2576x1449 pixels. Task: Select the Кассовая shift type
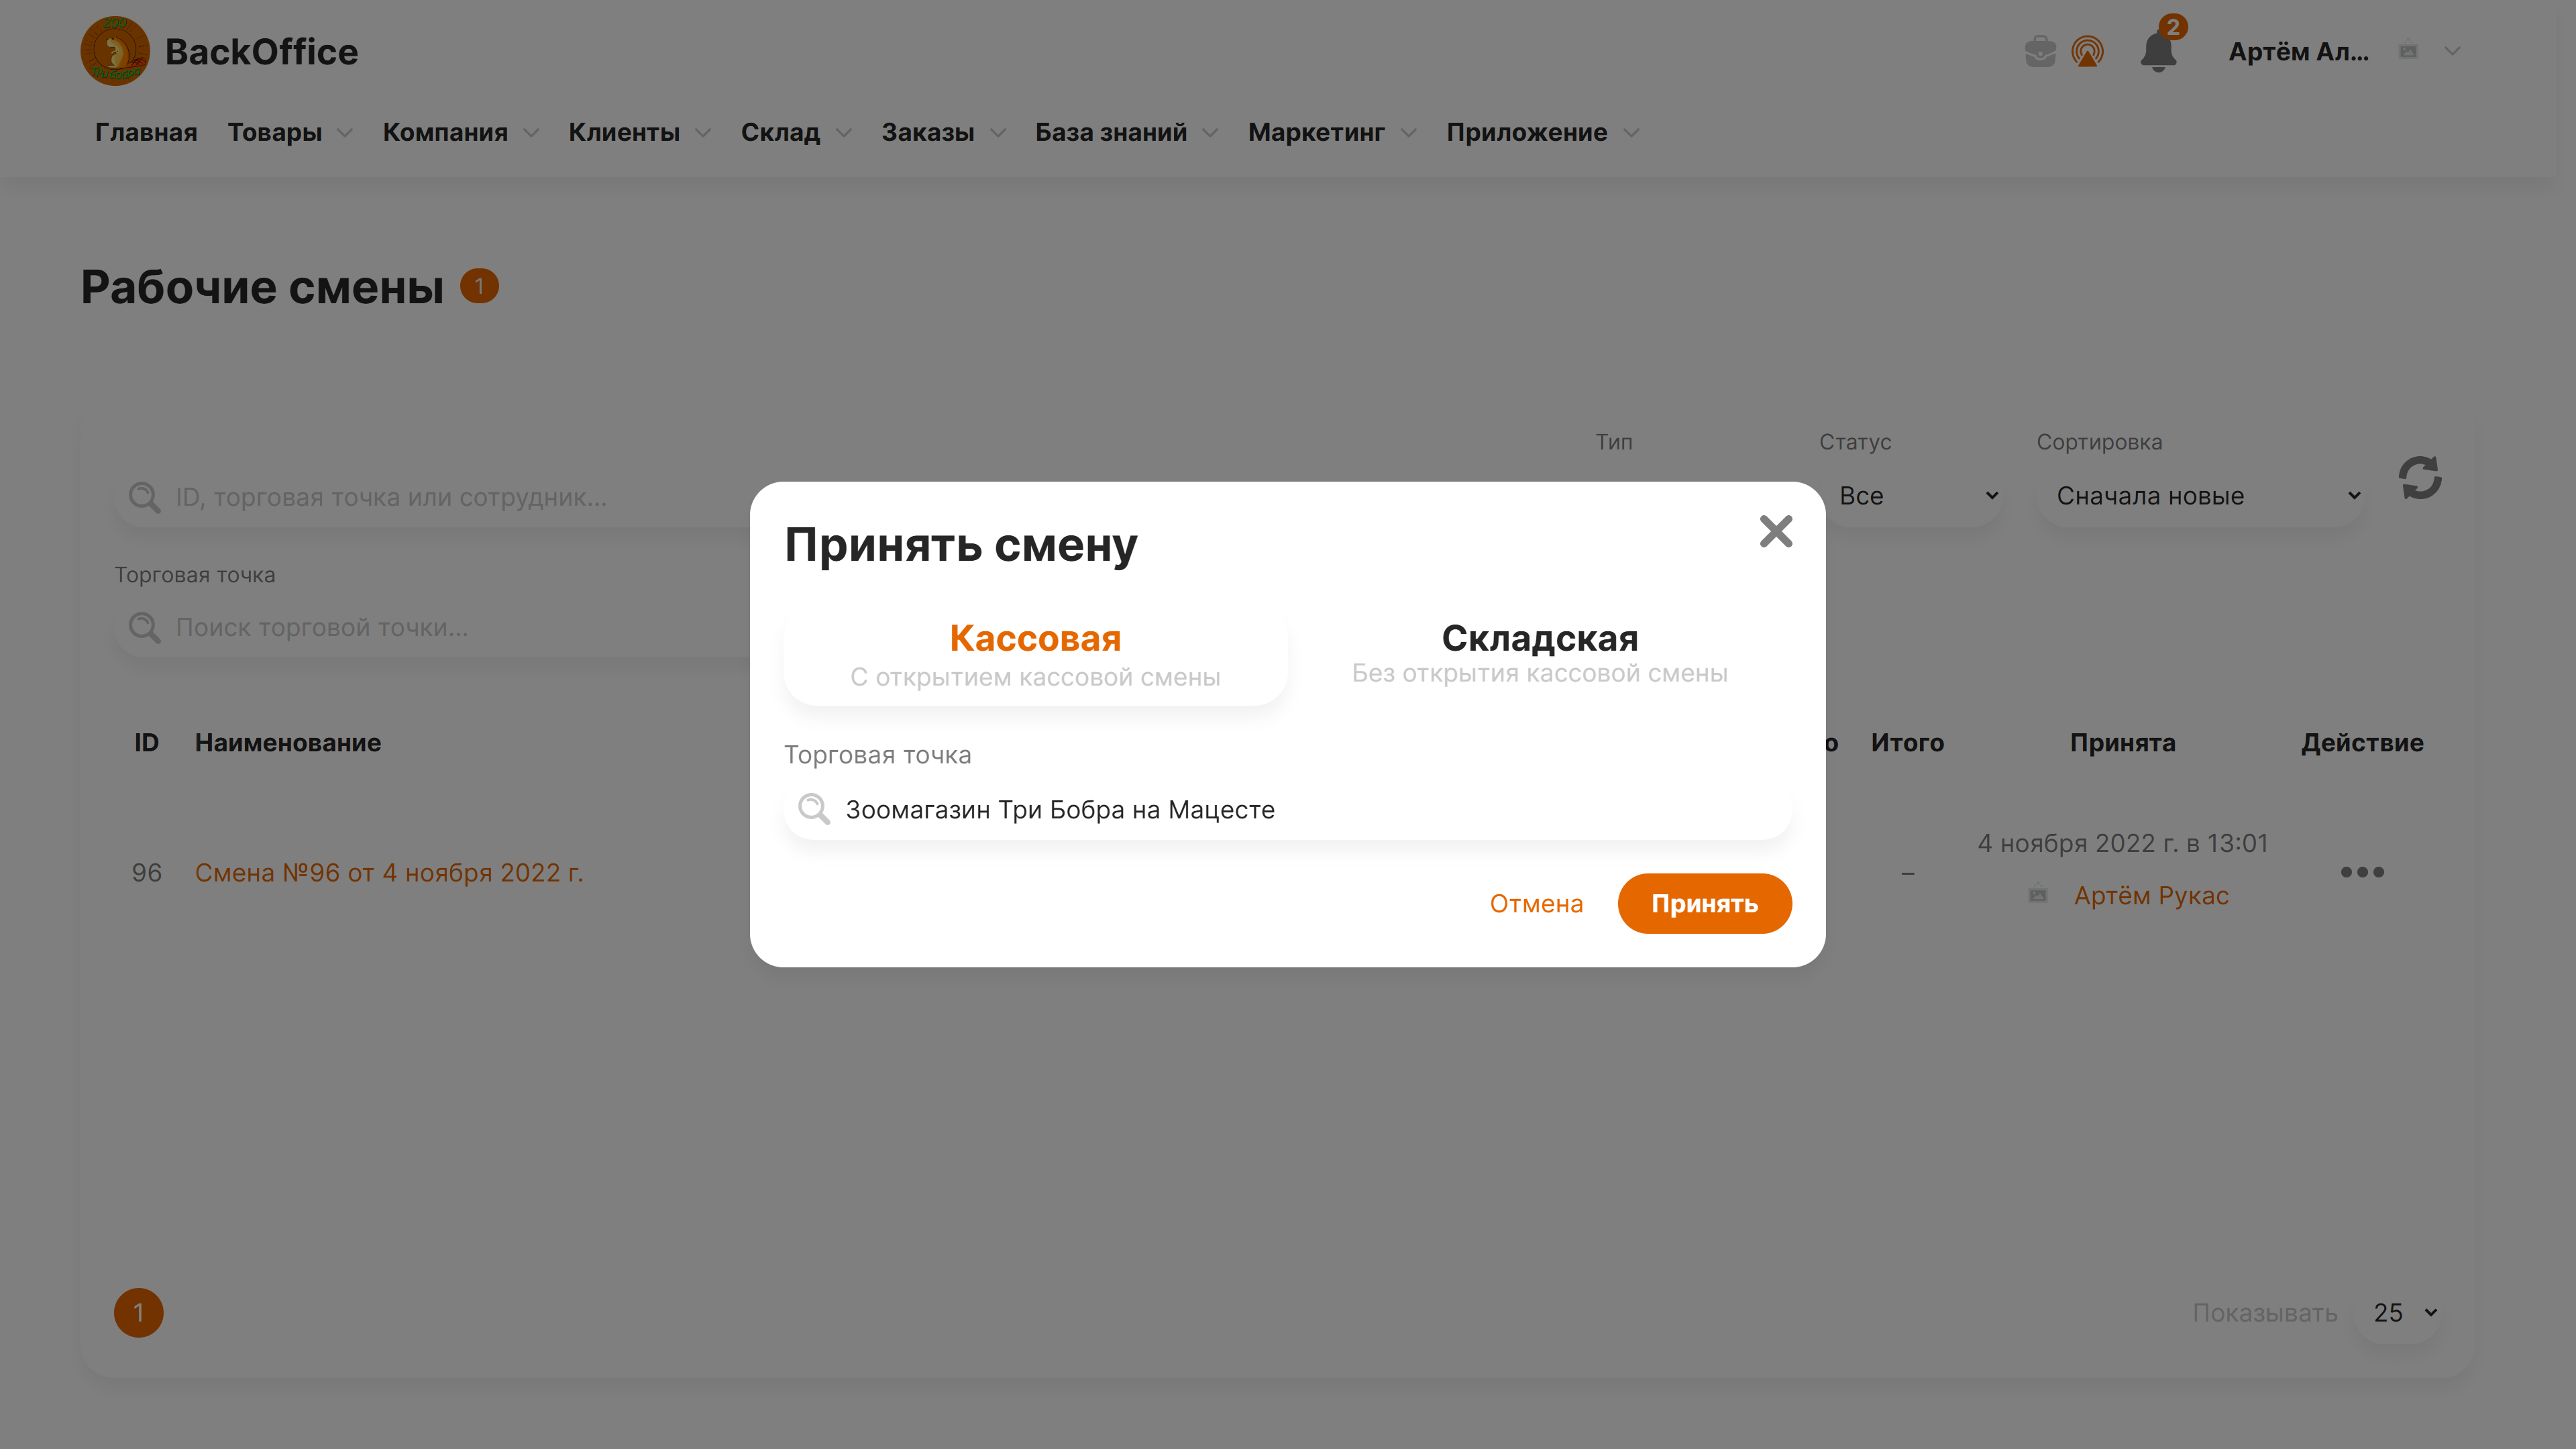(x=1035, y=656)
